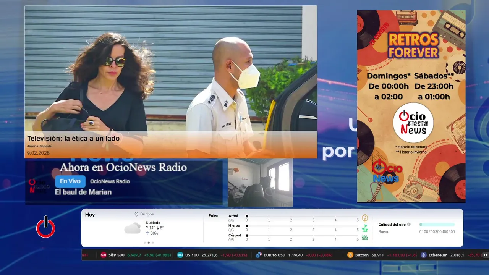Click the Buena air quality rating

click(x=384, y=232)
